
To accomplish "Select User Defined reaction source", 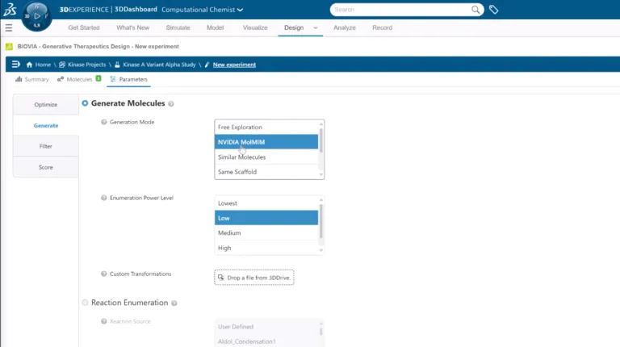I will (266, 327).
